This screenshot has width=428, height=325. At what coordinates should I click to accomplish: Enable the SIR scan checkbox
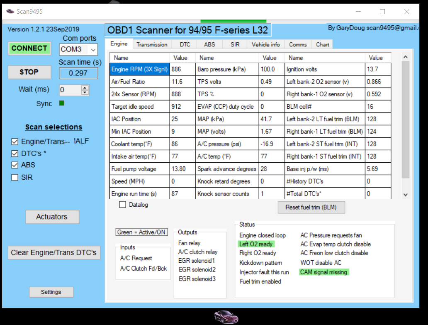point(15,178)
